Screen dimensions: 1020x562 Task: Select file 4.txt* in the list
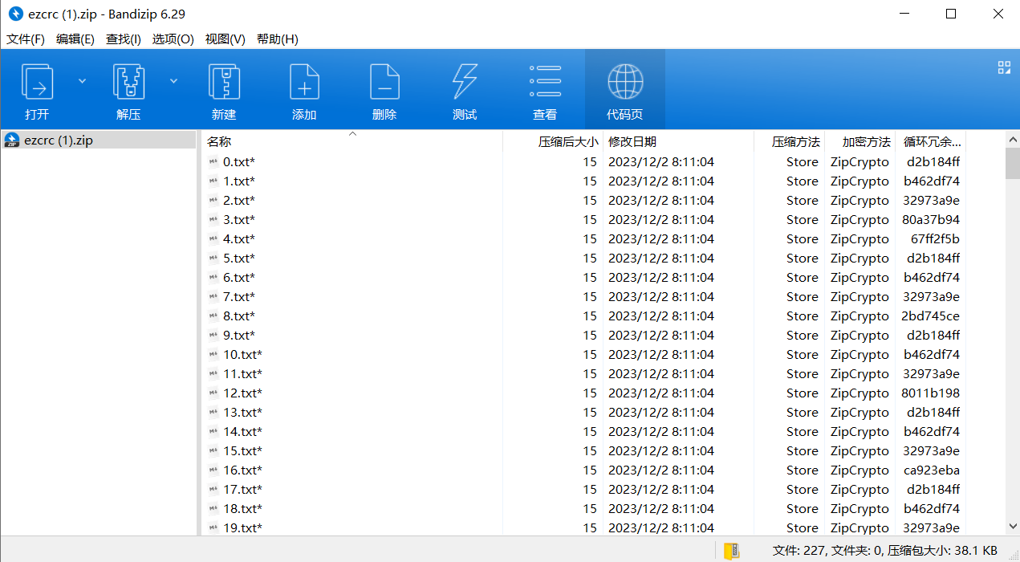(239, 238)
